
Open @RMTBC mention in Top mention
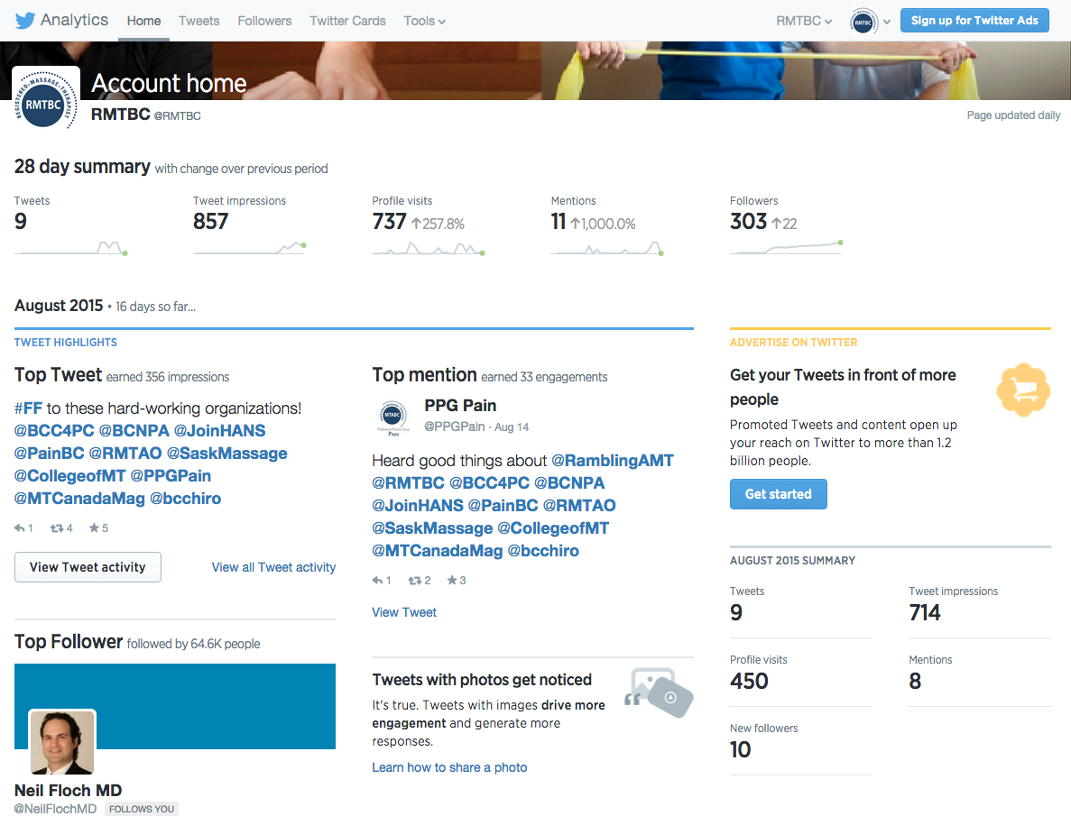(x=409, y=483)
